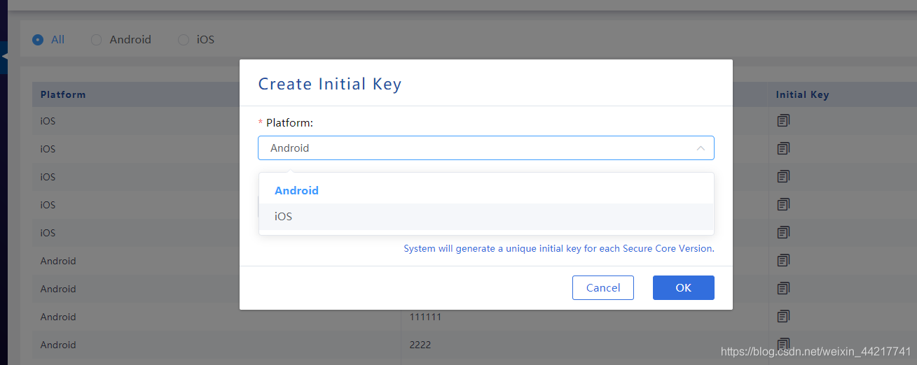The image size is (917, 365).
Task: Copy initial key in third iOS row
Action: pyautogui.click(x=783, y=177)
